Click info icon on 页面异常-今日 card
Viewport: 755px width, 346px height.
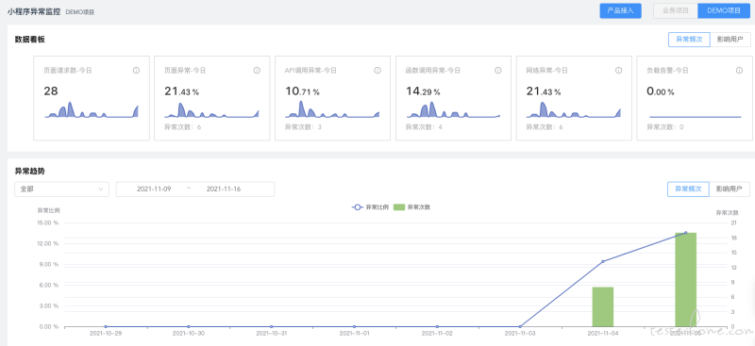click(x=257, y=71)
